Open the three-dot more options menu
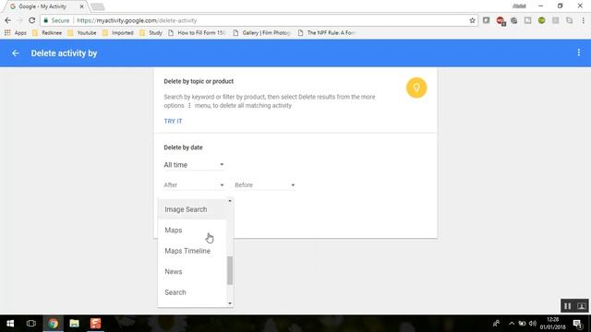Screen dimensions: 591x332 [x=579, y=53]
